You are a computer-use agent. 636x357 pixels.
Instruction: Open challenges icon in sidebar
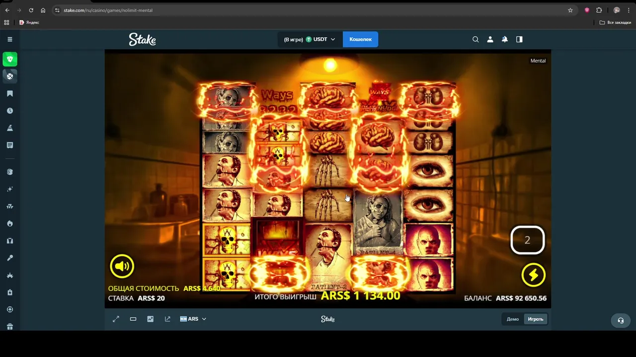click(x=10, y=128)
